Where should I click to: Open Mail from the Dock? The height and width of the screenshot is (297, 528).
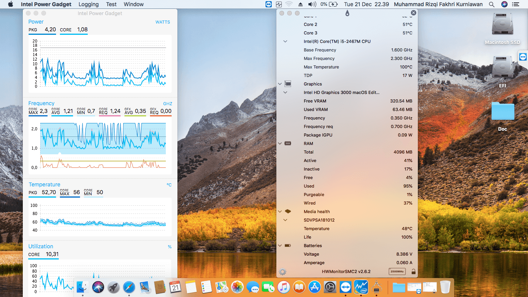point(145,287)
